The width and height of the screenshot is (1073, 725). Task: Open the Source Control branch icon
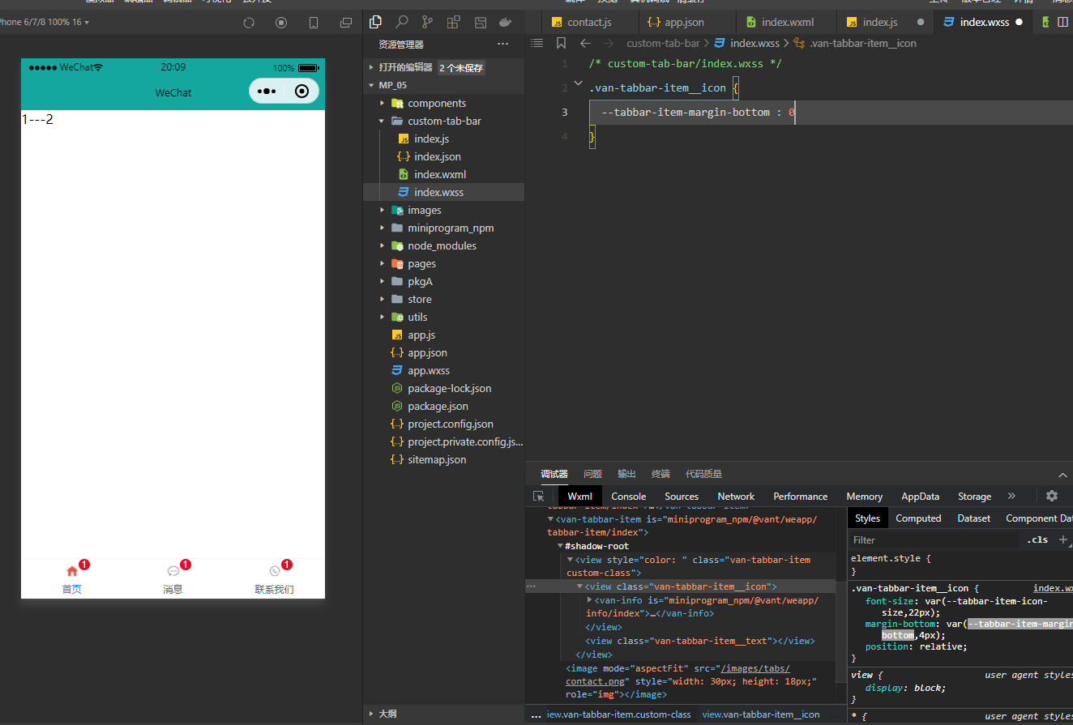tap(427, 22)
